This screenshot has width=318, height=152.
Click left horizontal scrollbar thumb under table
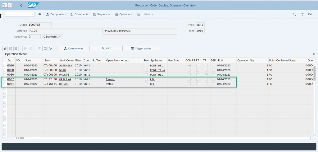pos(22,138)
